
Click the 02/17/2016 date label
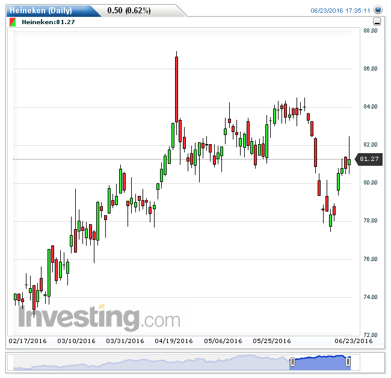[28, 341]
